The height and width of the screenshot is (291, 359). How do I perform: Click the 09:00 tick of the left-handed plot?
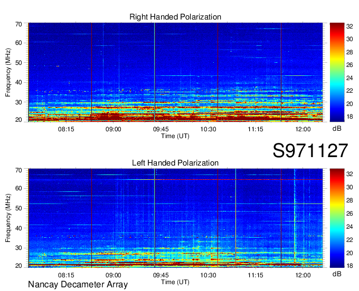click(114, 275)
